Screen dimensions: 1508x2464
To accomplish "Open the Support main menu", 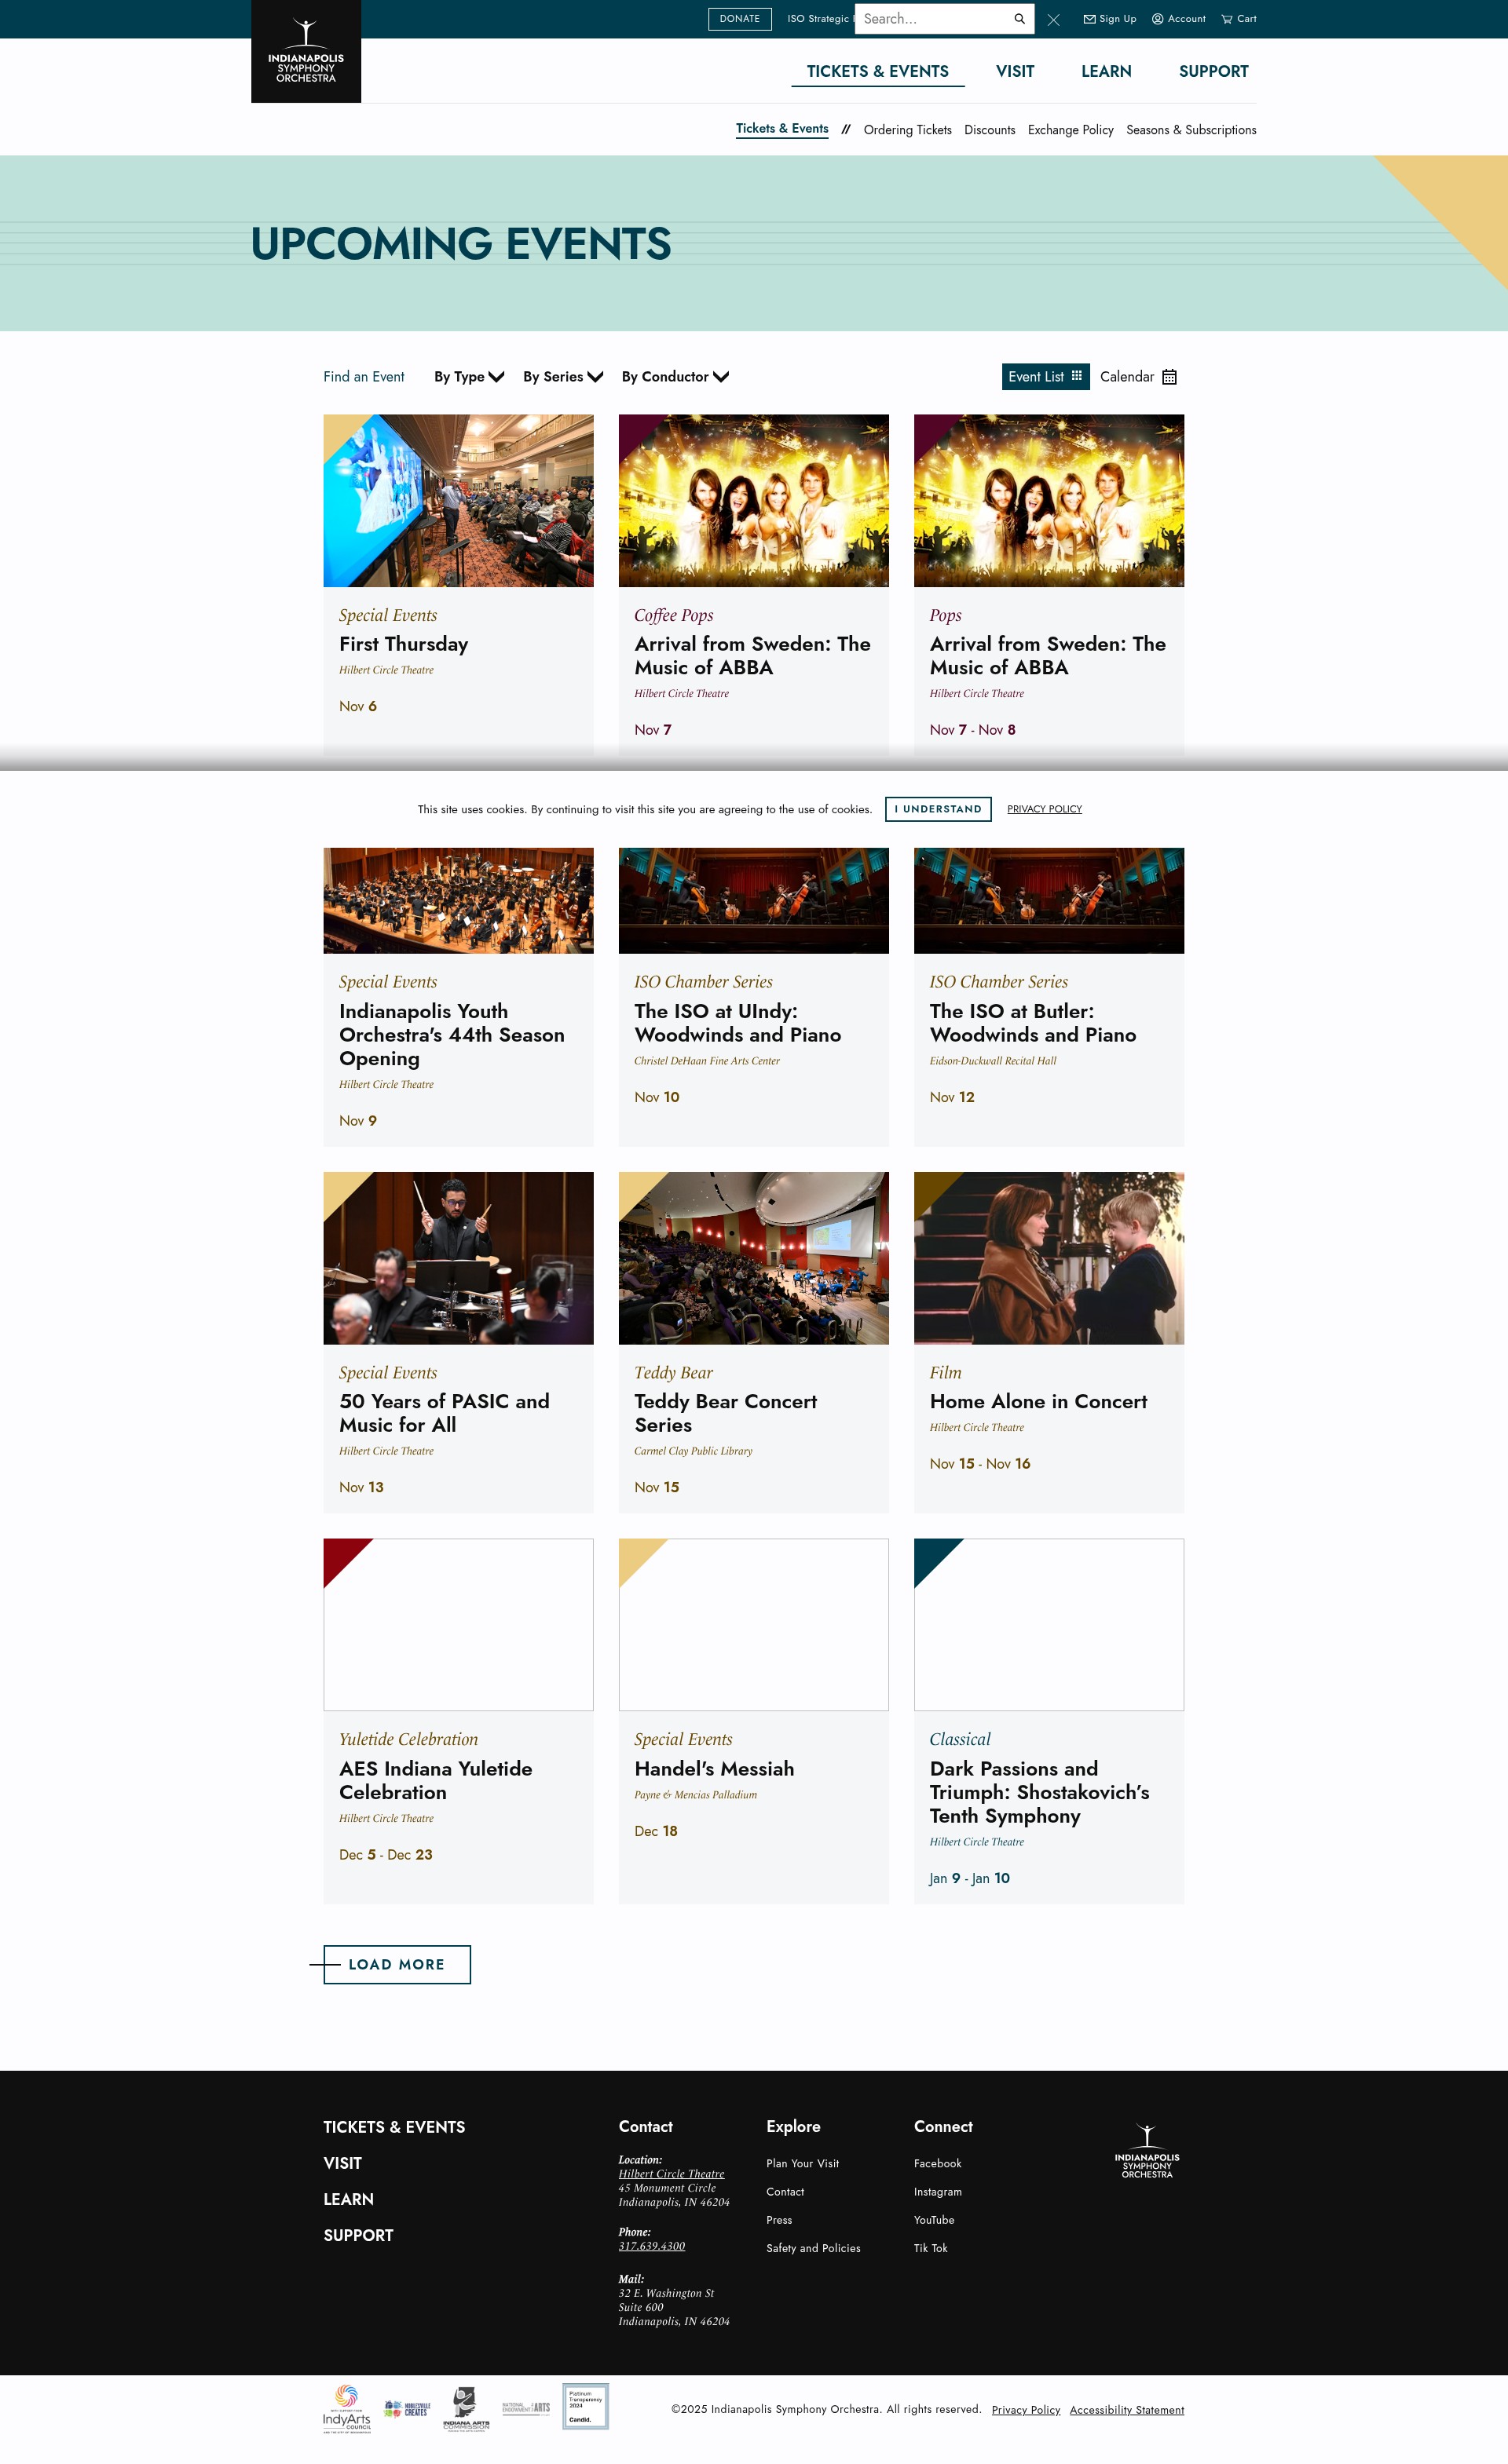I will pos(1213,71).
